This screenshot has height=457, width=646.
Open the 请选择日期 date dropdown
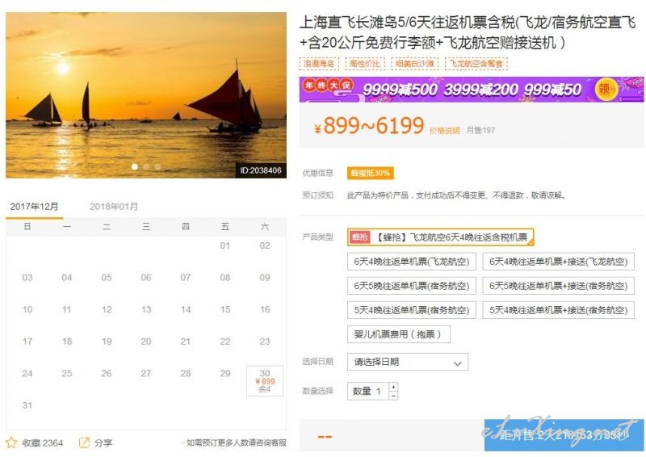point(408,363)
